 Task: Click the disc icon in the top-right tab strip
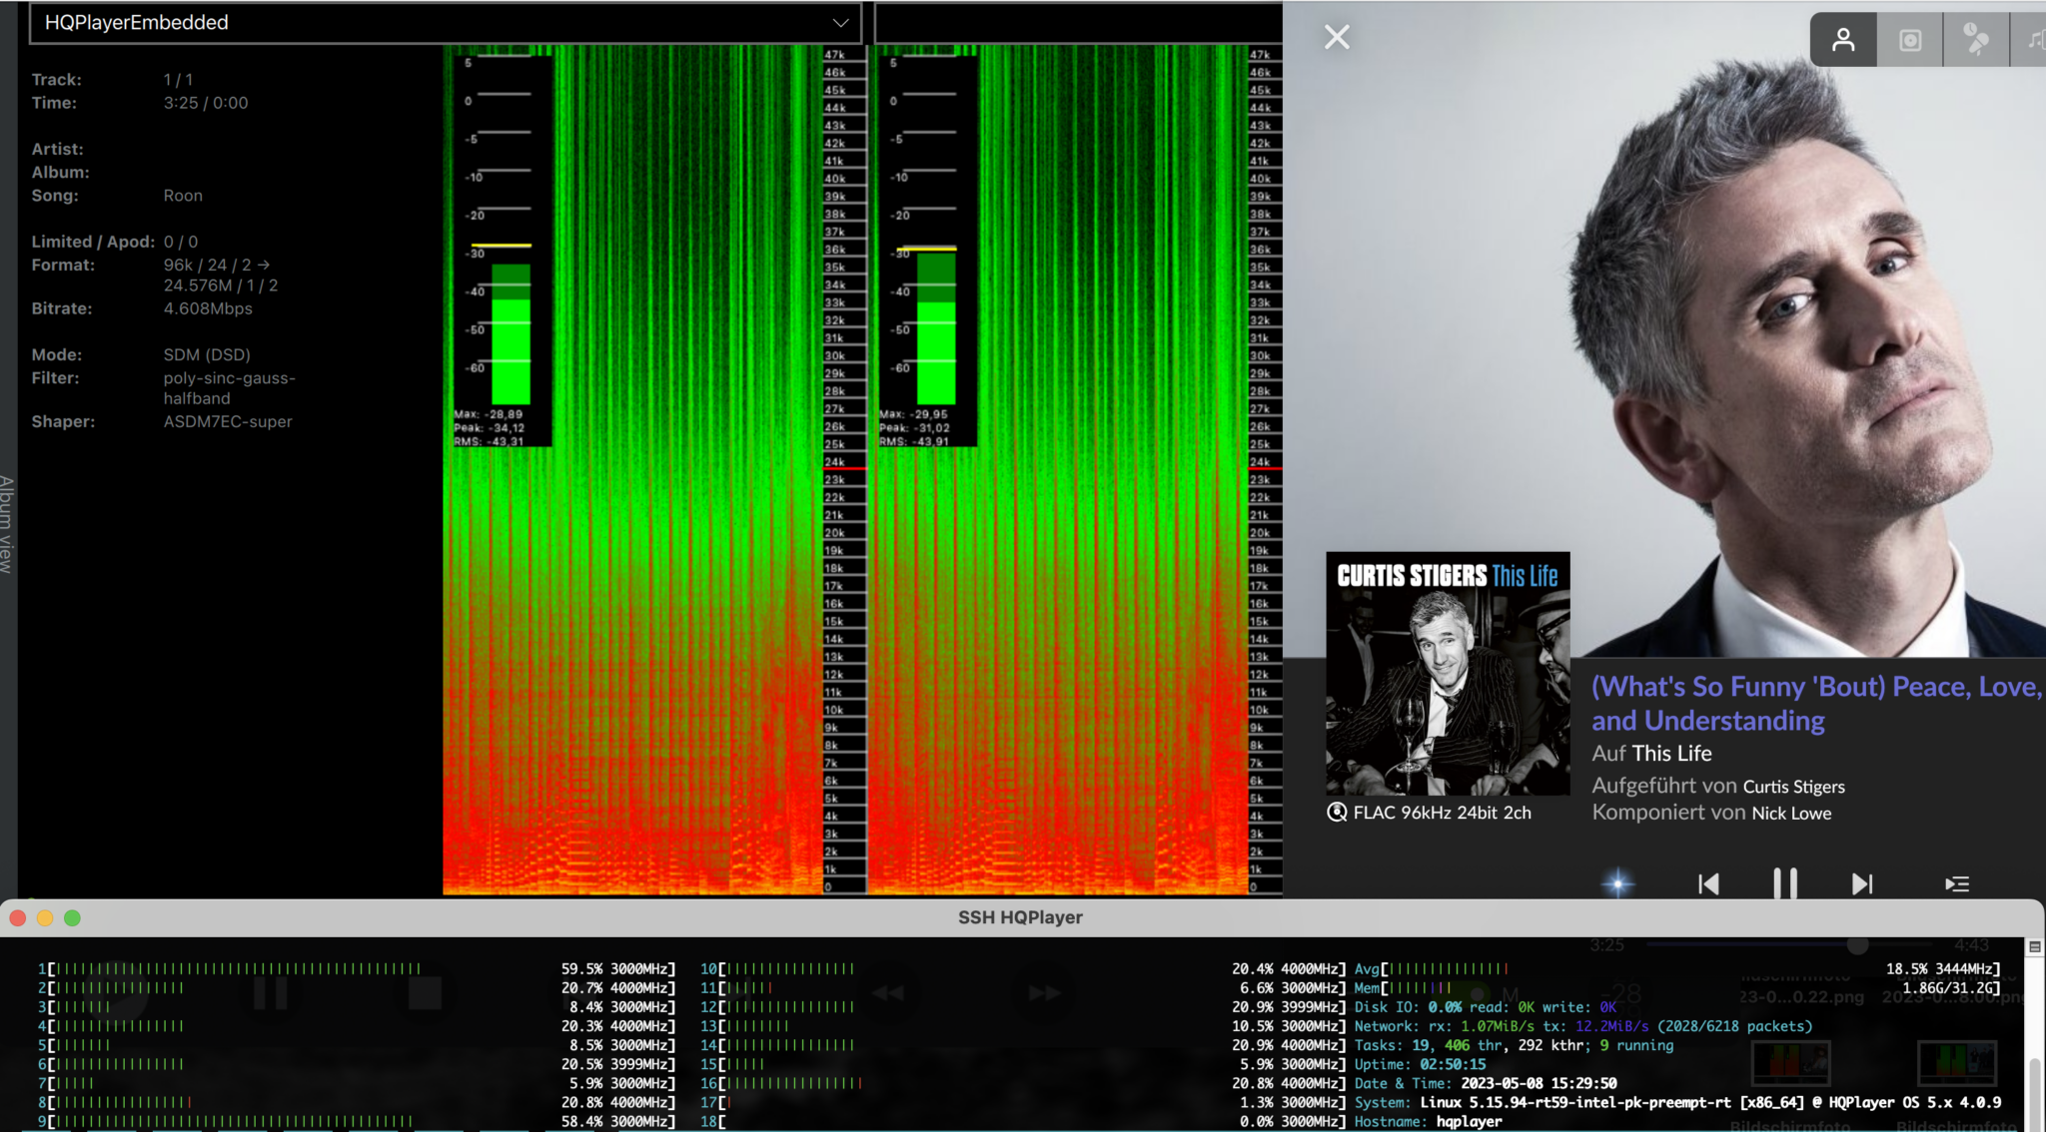pos(1909,40)
